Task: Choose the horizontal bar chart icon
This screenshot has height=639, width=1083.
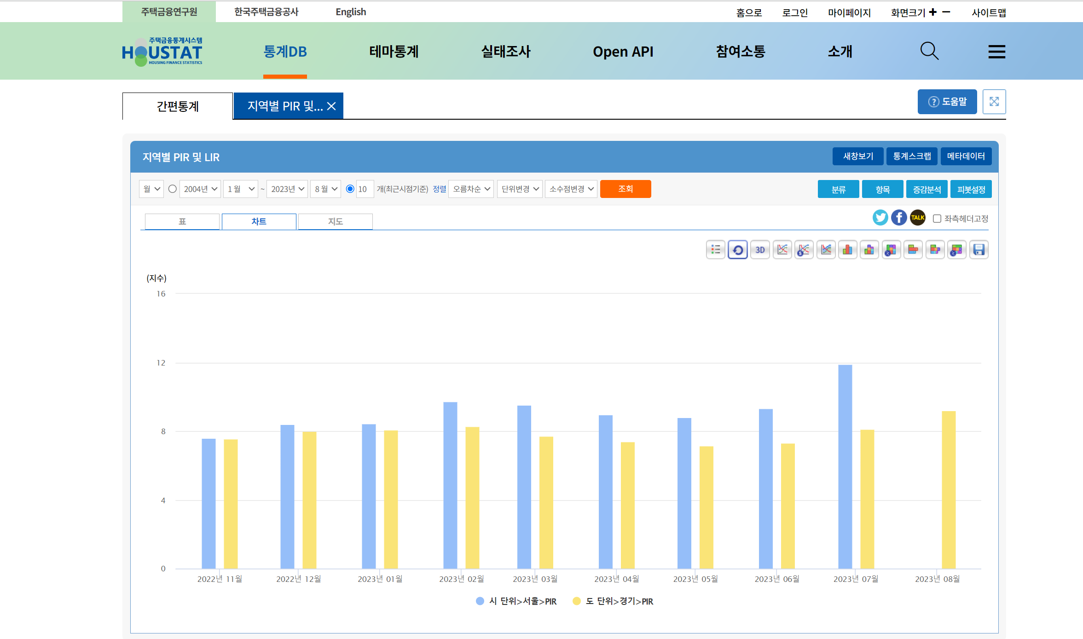Action: pyautogui.click(x=913, y=250)
